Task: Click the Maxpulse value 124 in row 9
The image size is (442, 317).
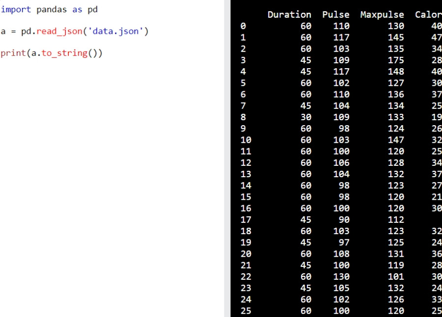Action: 396,129
